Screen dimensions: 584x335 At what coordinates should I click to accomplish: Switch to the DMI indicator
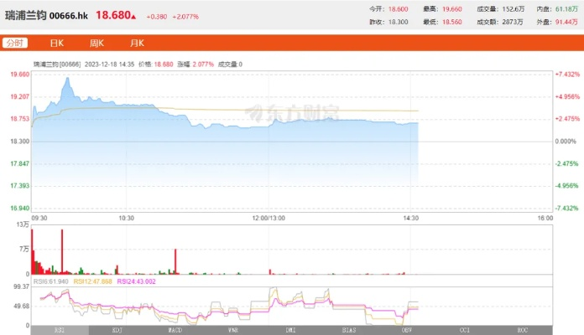point(290,331)
